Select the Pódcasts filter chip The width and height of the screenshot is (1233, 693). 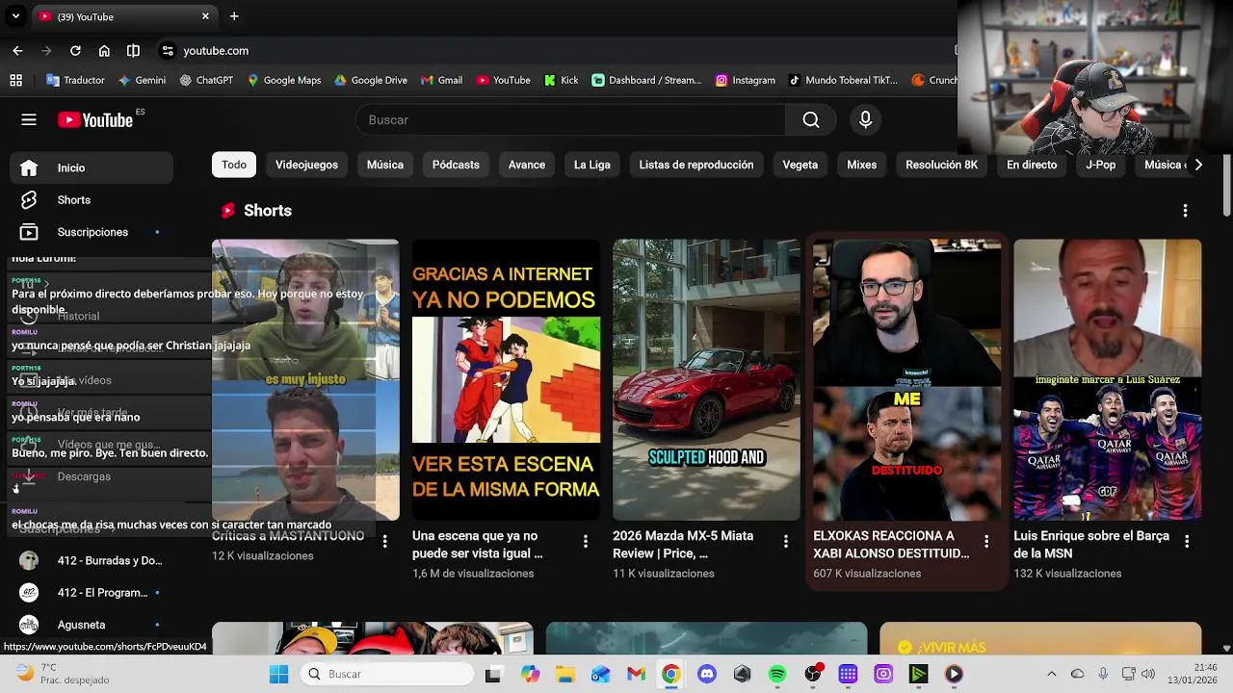[456, 165]
